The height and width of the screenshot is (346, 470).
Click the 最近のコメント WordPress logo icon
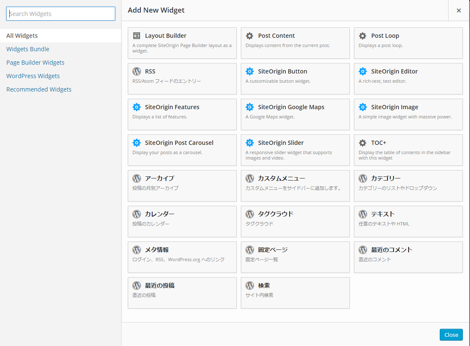click(363, 249)
